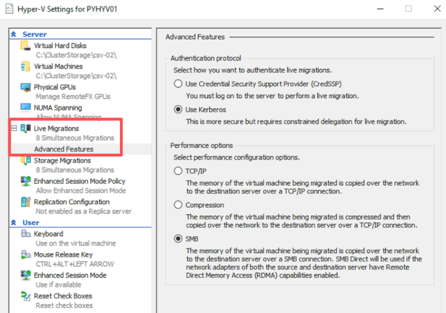Screen dimensions: 446x313
Task: Click csv-02 path under Virtual Machines
Action: click(76, 76)
